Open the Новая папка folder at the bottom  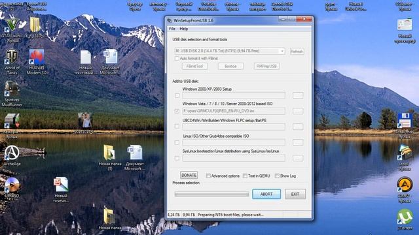[x=109, y=216]
